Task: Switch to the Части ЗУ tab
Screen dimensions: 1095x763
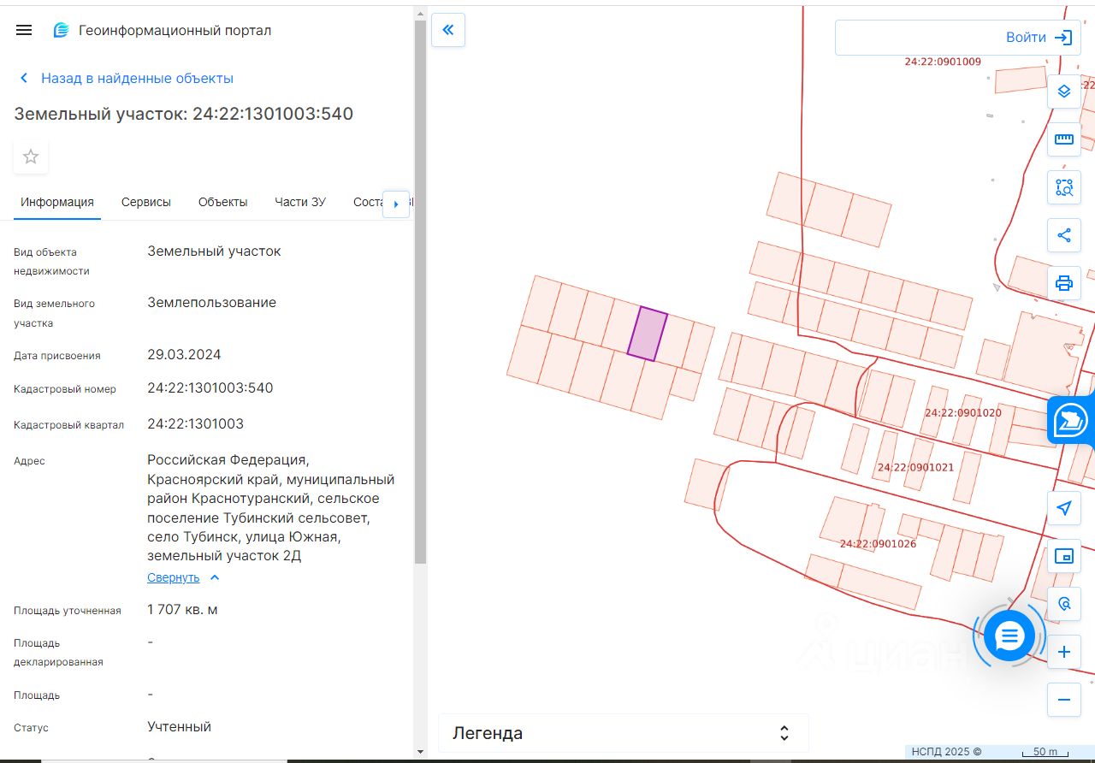Action: click(x=300, y=202)
